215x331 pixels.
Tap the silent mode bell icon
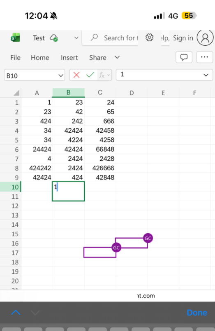pyautogui.click(x=54, y=16)
